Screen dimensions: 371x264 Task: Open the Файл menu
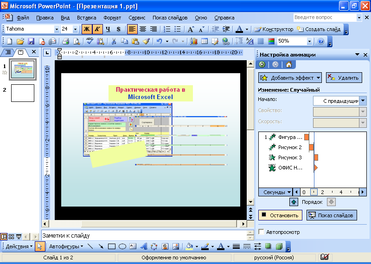23,18
